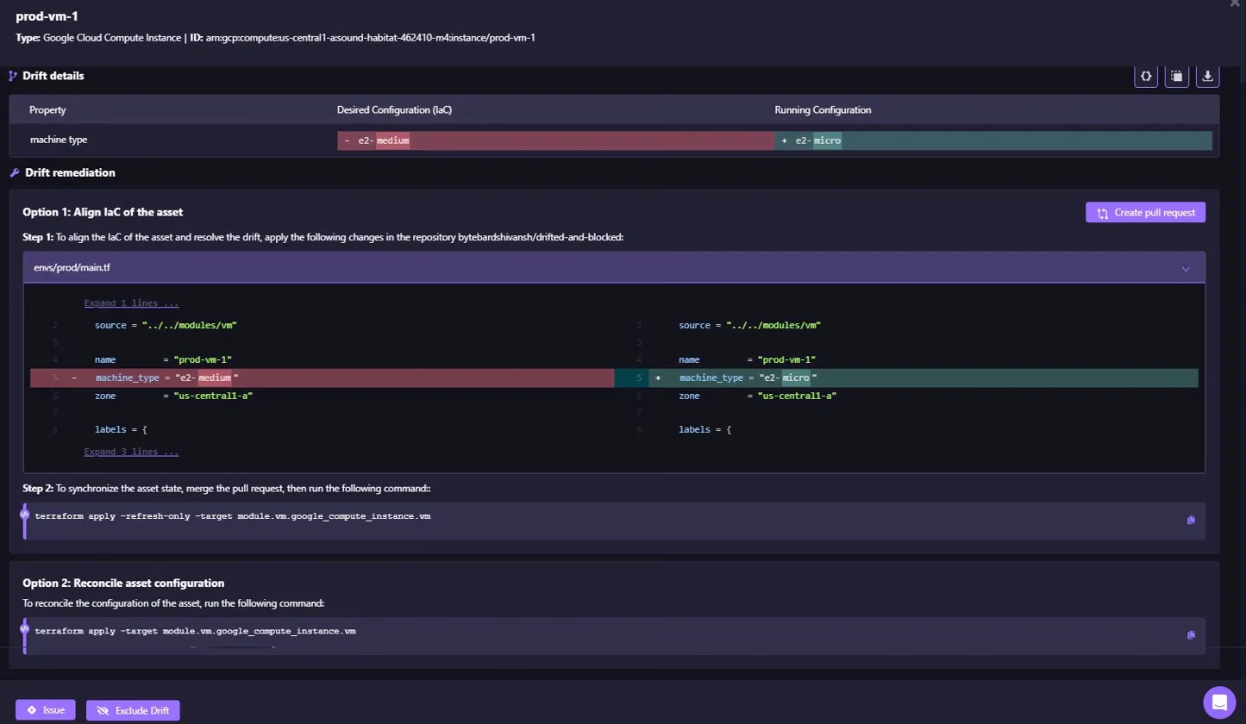Viewport: 1246px width, 724px height.
Task: Open the JSON view using the curly-braces icon
Action: click(1146, 76)
